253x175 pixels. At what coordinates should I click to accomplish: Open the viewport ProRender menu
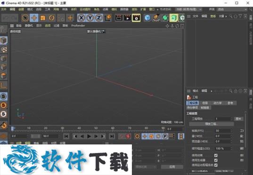(78, 25)
